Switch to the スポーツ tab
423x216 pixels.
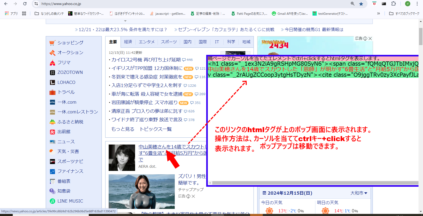tap(169, 42)
